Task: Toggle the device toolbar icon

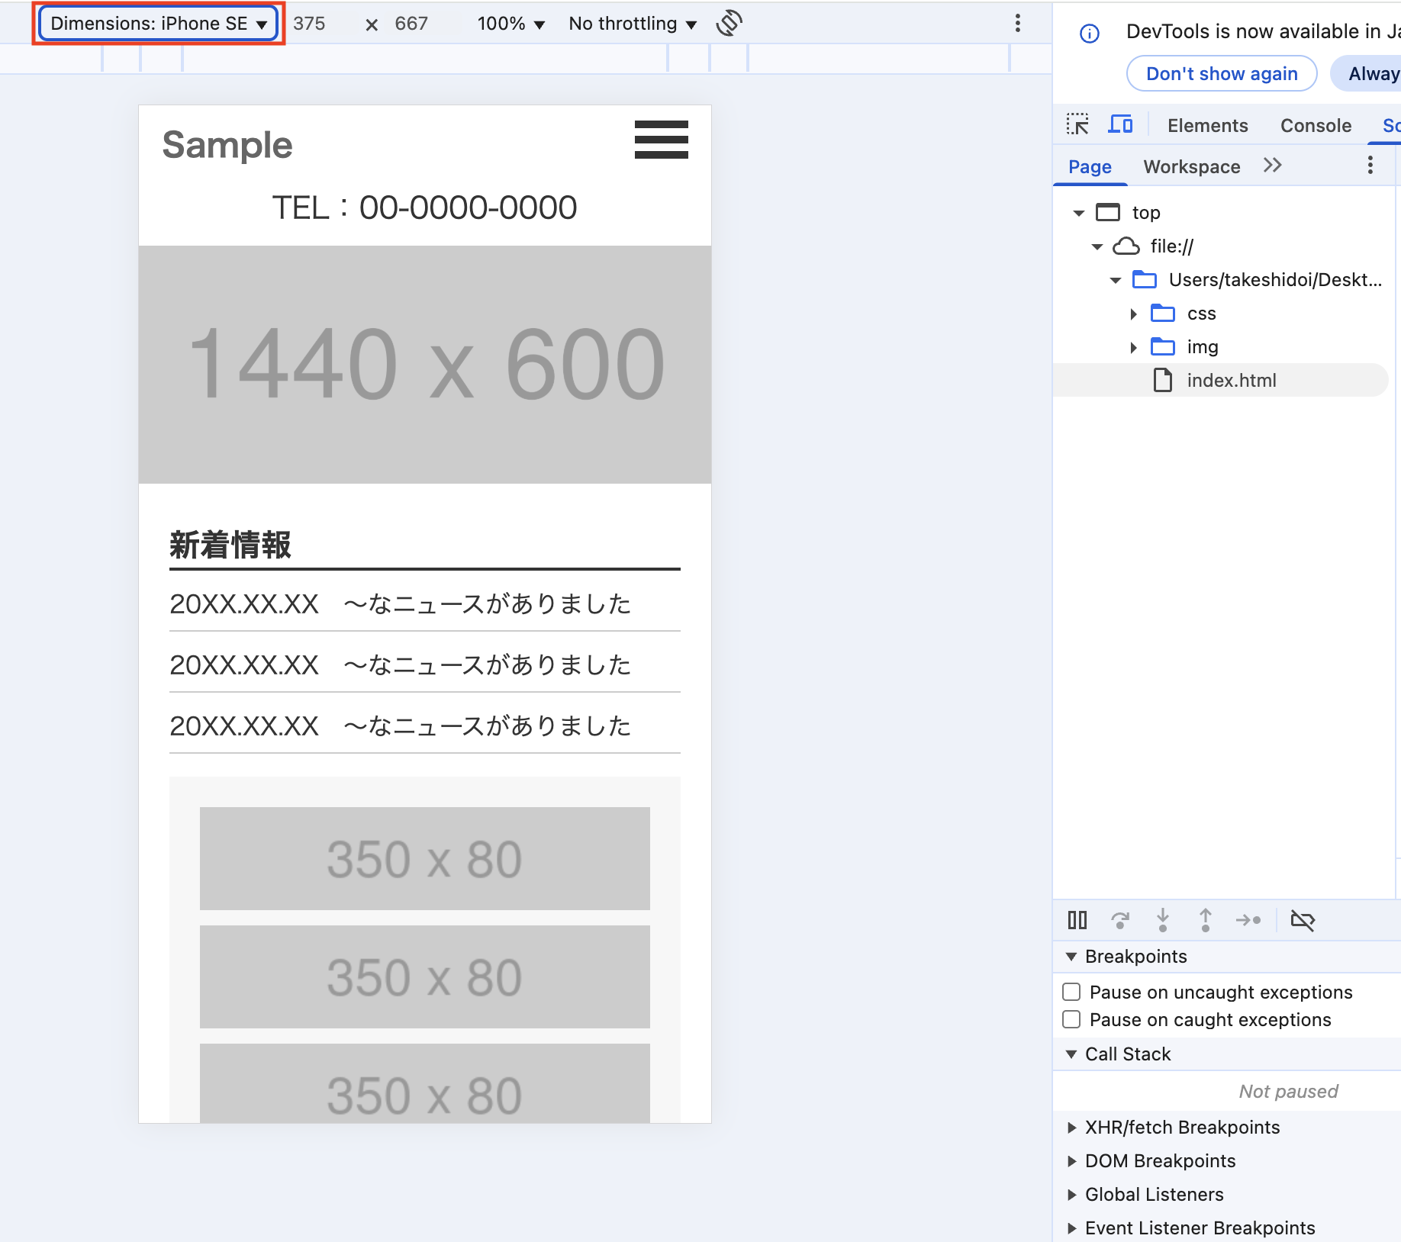Action: coord(1120,124)
